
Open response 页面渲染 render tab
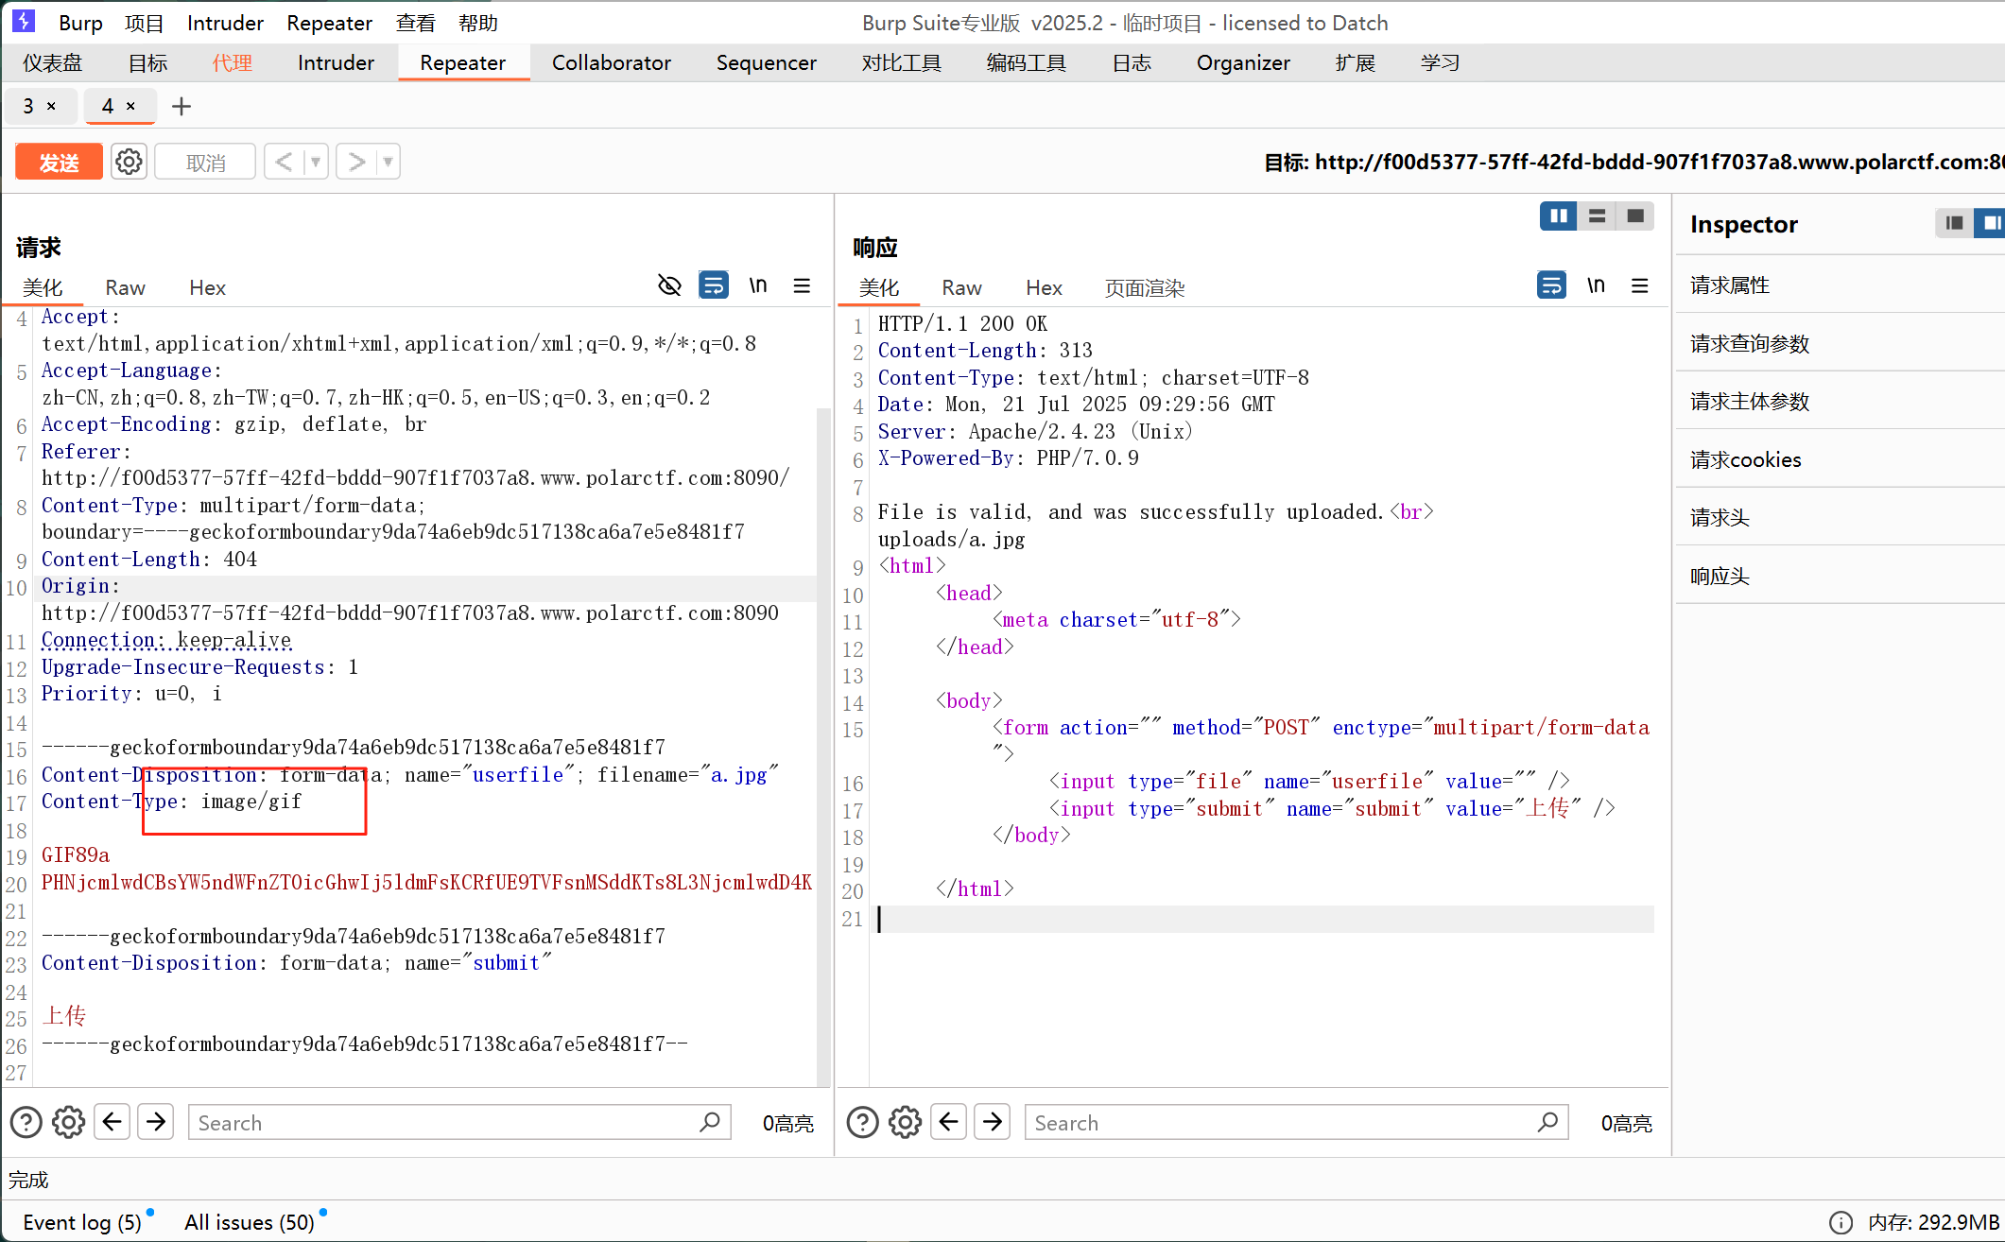pos(1144,287)
